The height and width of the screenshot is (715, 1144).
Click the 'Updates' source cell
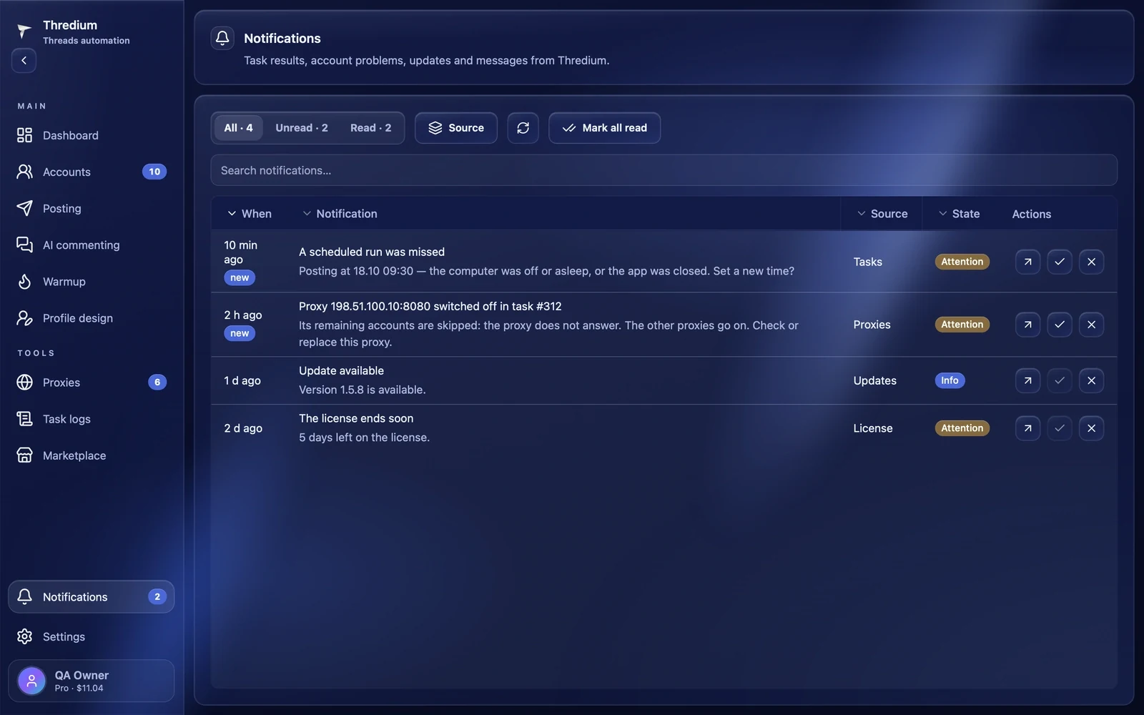875,380
